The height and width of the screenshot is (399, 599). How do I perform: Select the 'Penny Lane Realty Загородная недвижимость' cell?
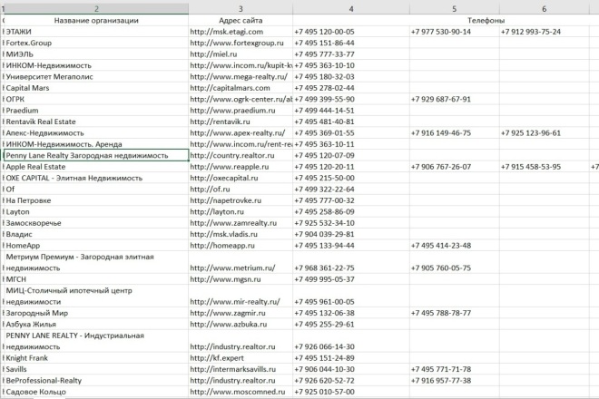click(x=96, y=155)
